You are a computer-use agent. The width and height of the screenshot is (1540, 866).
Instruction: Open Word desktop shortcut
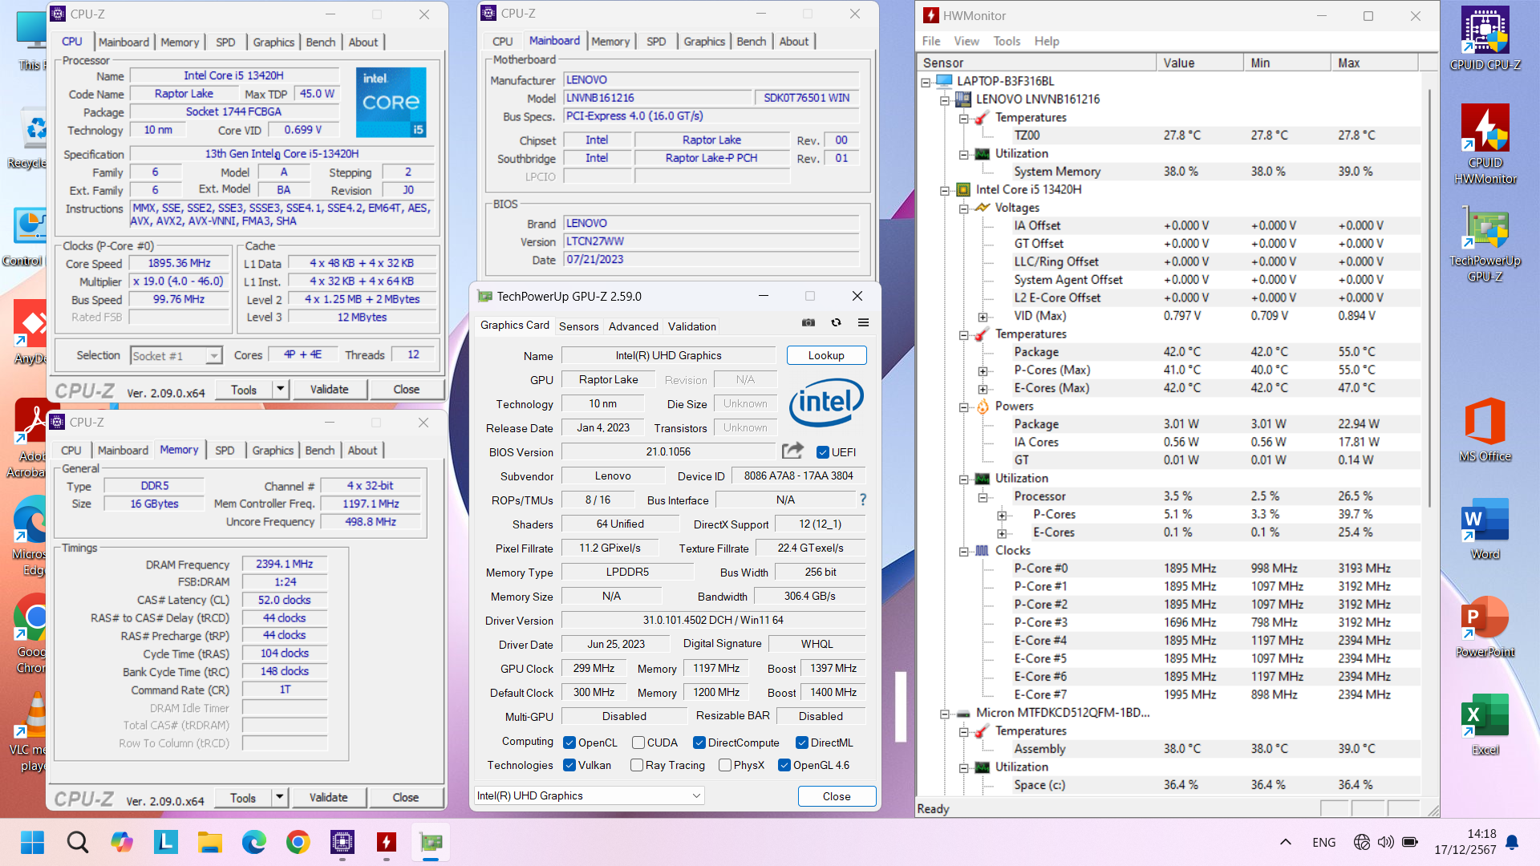[x=1485, y=529]
